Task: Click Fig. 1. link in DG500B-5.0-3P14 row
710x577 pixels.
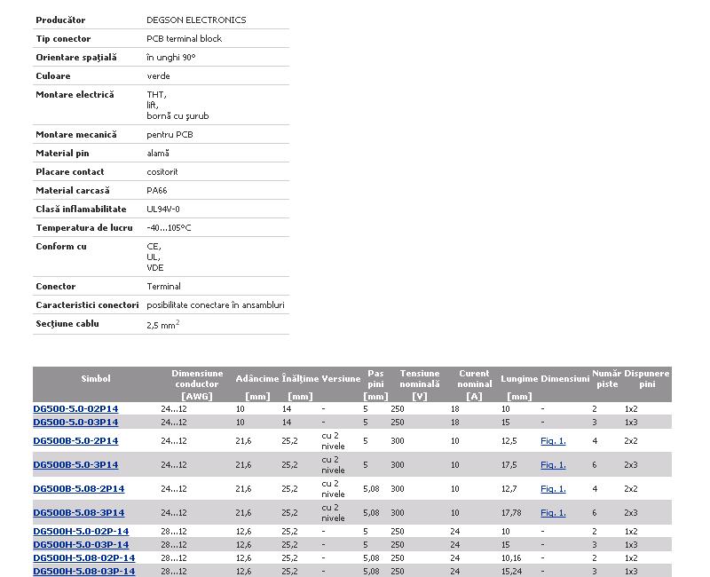Action: click(553, 464)
